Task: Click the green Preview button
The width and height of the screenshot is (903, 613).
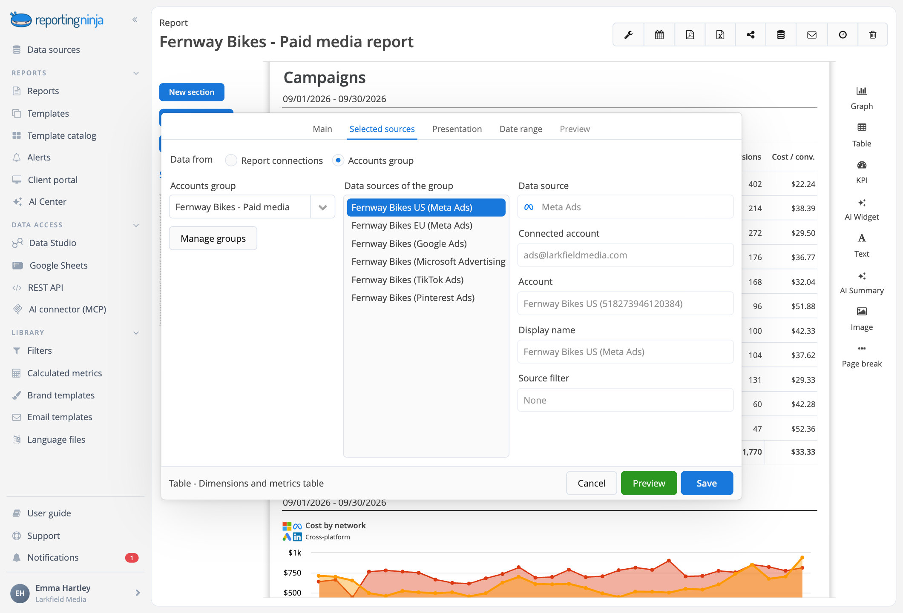Action: pyautogui.click(x=649, y=483)
